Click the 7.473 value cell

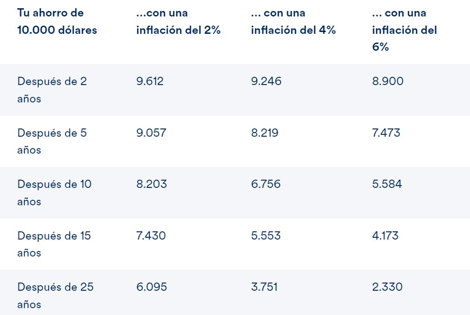[x=386, y=133]
